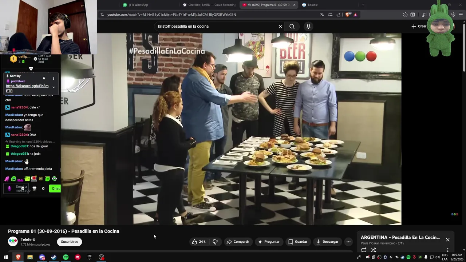This screenshot has height=262, width=466.
Task: Close the ARGENTINA playlist panel
Action: tap(448, 239)
